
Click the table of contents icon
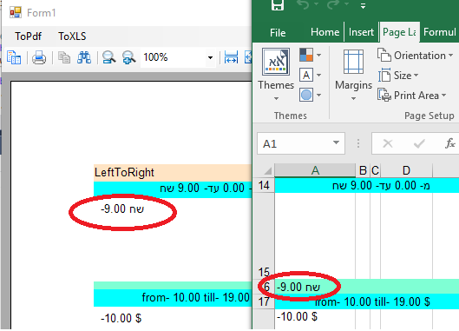pos(14,57)
